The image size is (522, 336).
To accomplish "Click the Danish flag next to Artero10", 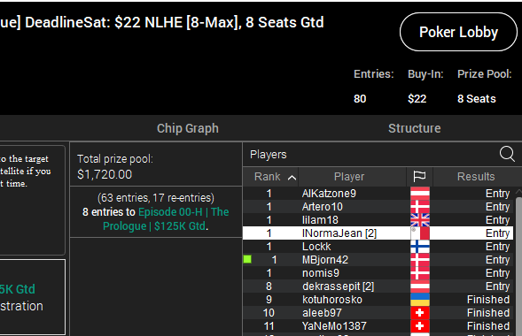I will (x=420, y=207).
